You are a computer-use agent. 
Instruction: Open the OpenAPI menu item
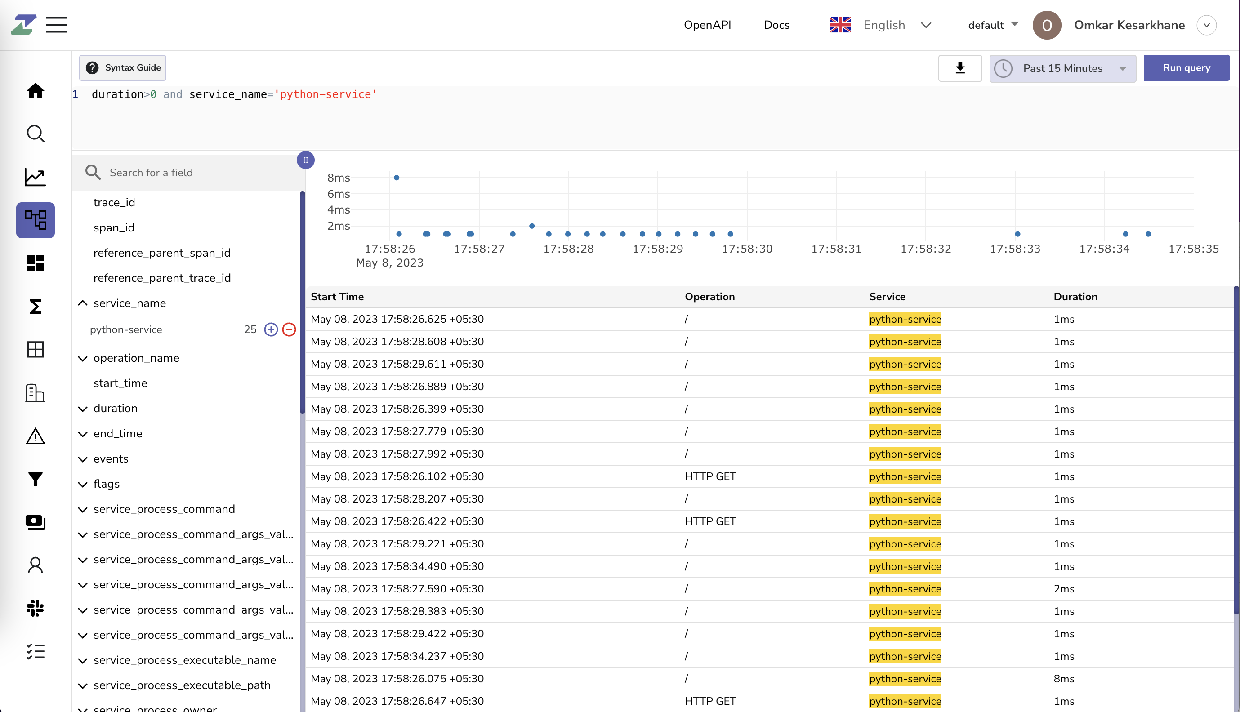[x=707, y=25]
